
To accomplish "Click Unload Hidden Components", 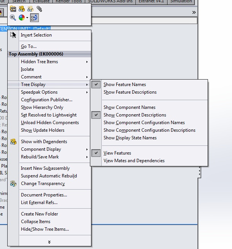I will pyautogui.click(x=50, y=123).
